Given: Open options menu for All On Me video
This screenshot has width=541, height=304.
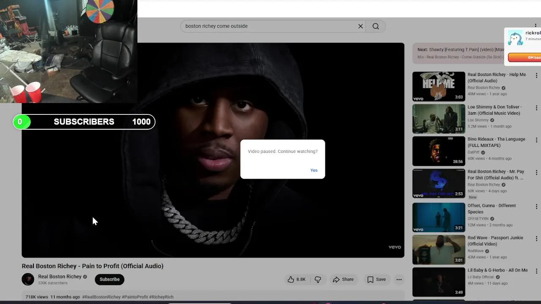Looking at the screenshot, I should [x=536, y=271].
